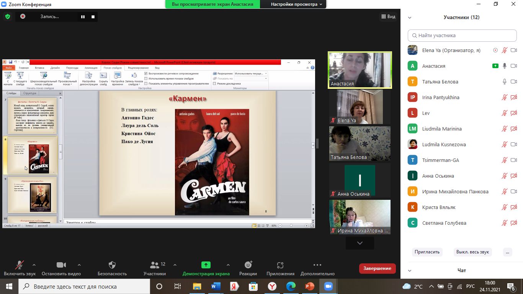Open PowerPoint Рецензирование ribbon tab
The width and height of the screenshot is (523, 294).
[138, 68]
